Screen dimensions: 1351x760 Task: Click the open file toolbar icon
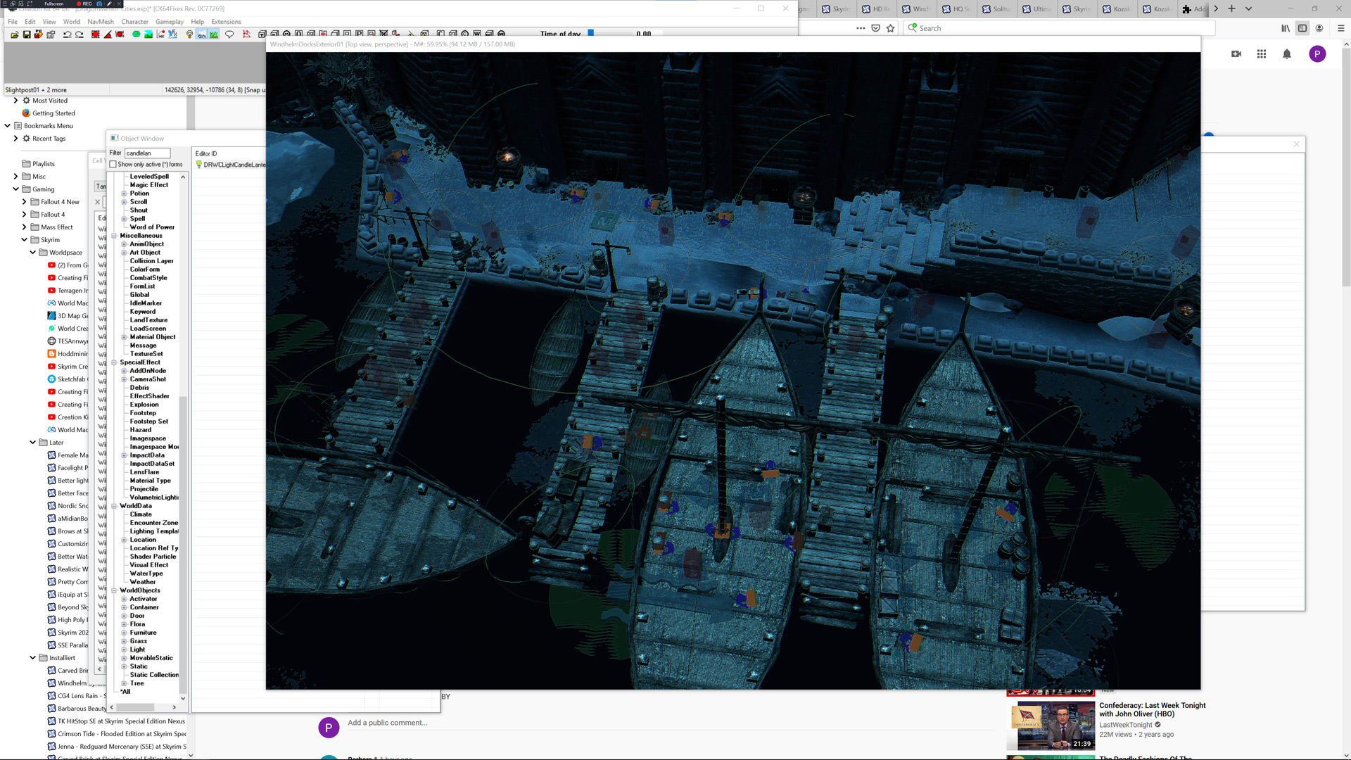tap(15, 34)
